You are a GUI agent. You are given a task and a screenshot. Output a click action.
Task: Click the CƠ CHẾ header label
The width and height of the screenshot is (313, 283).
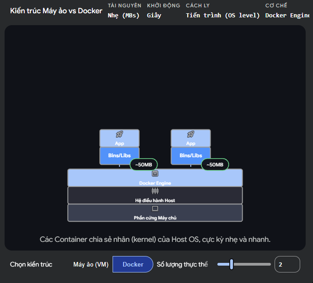276,5
